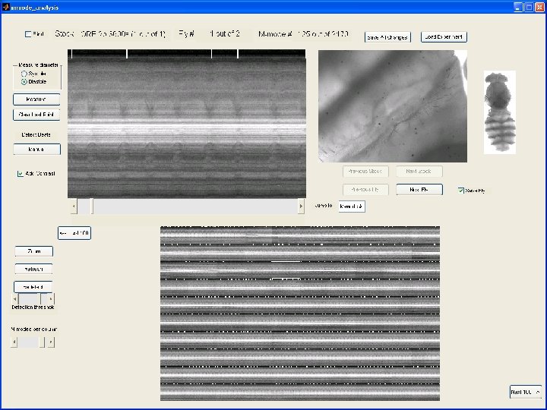Click the M-mode# jump-to input field
The height and width of the screenshot is (410, 547).
coord(351,206)
